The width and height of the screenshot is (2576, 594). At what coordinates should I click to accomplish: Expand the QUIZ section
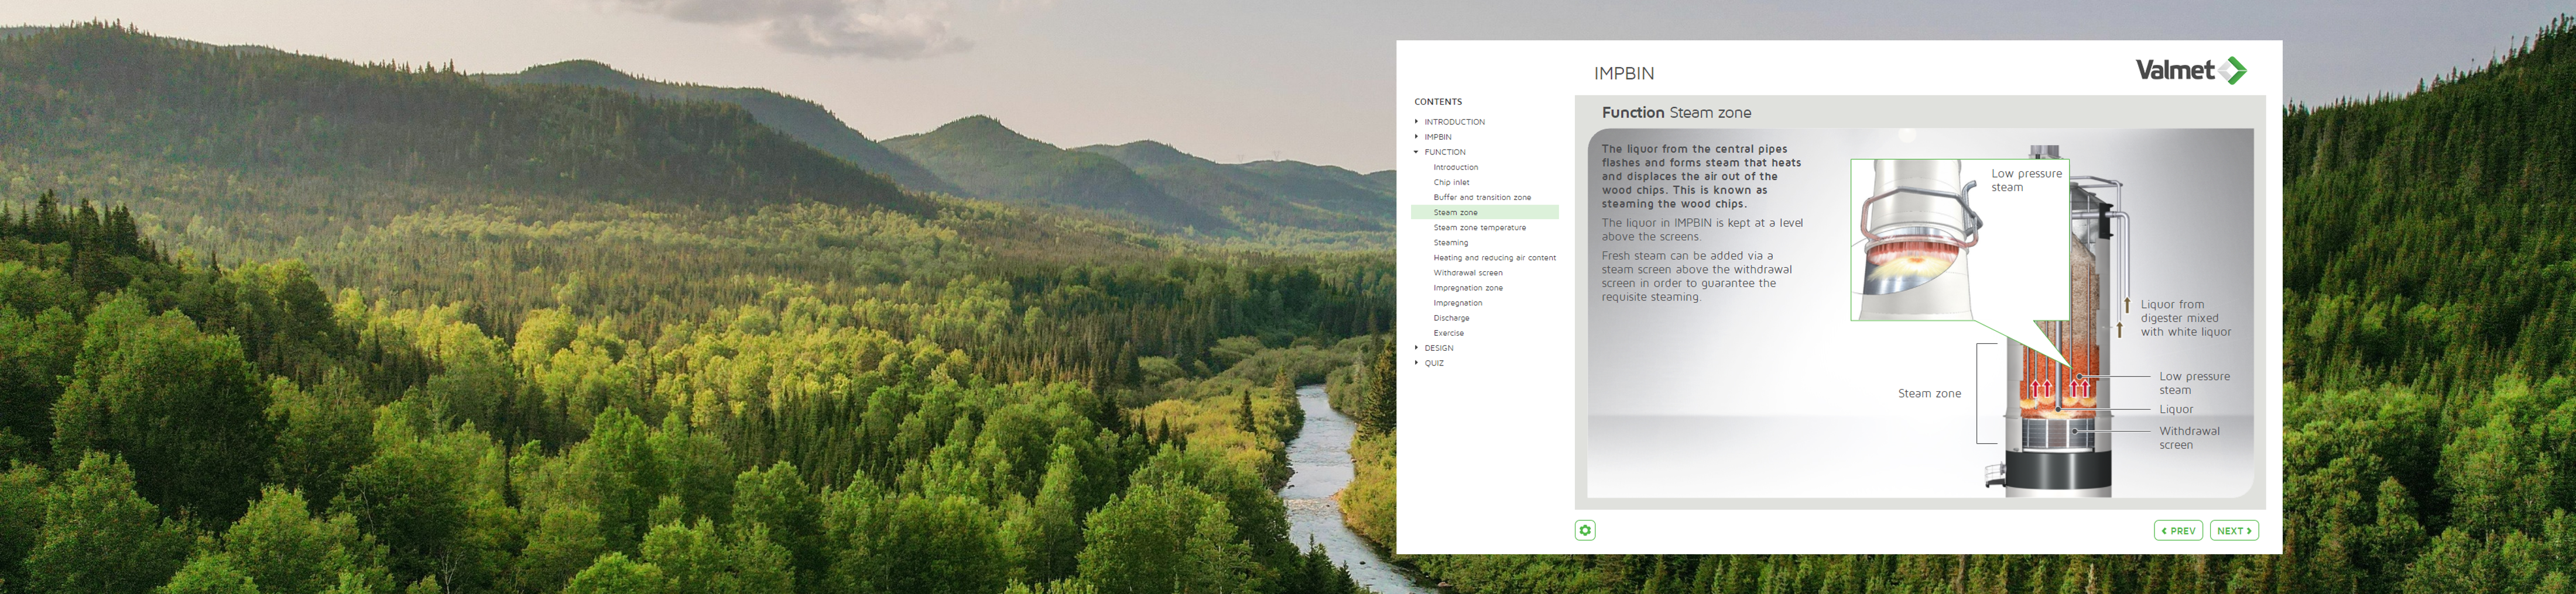(x=1433, y=362)
